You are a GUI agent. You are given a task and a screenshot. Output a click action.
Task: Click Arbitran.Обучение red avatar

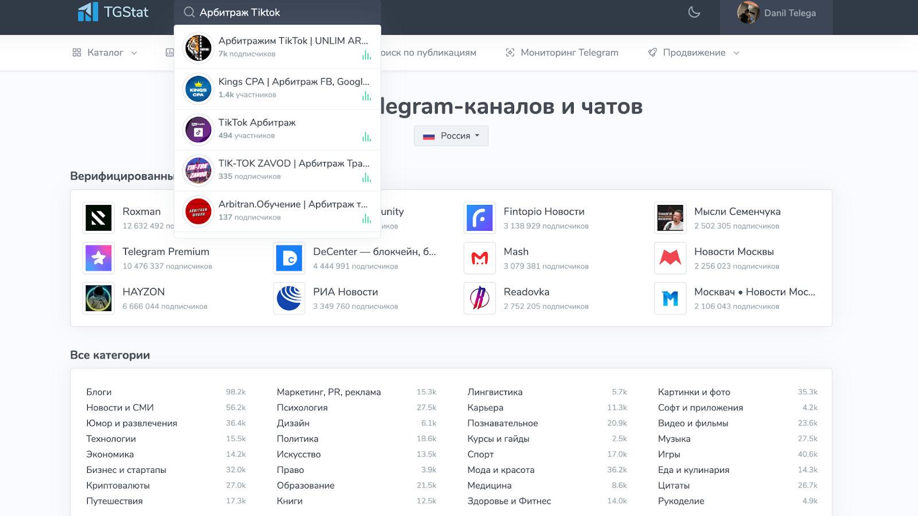tap(198, 211)
